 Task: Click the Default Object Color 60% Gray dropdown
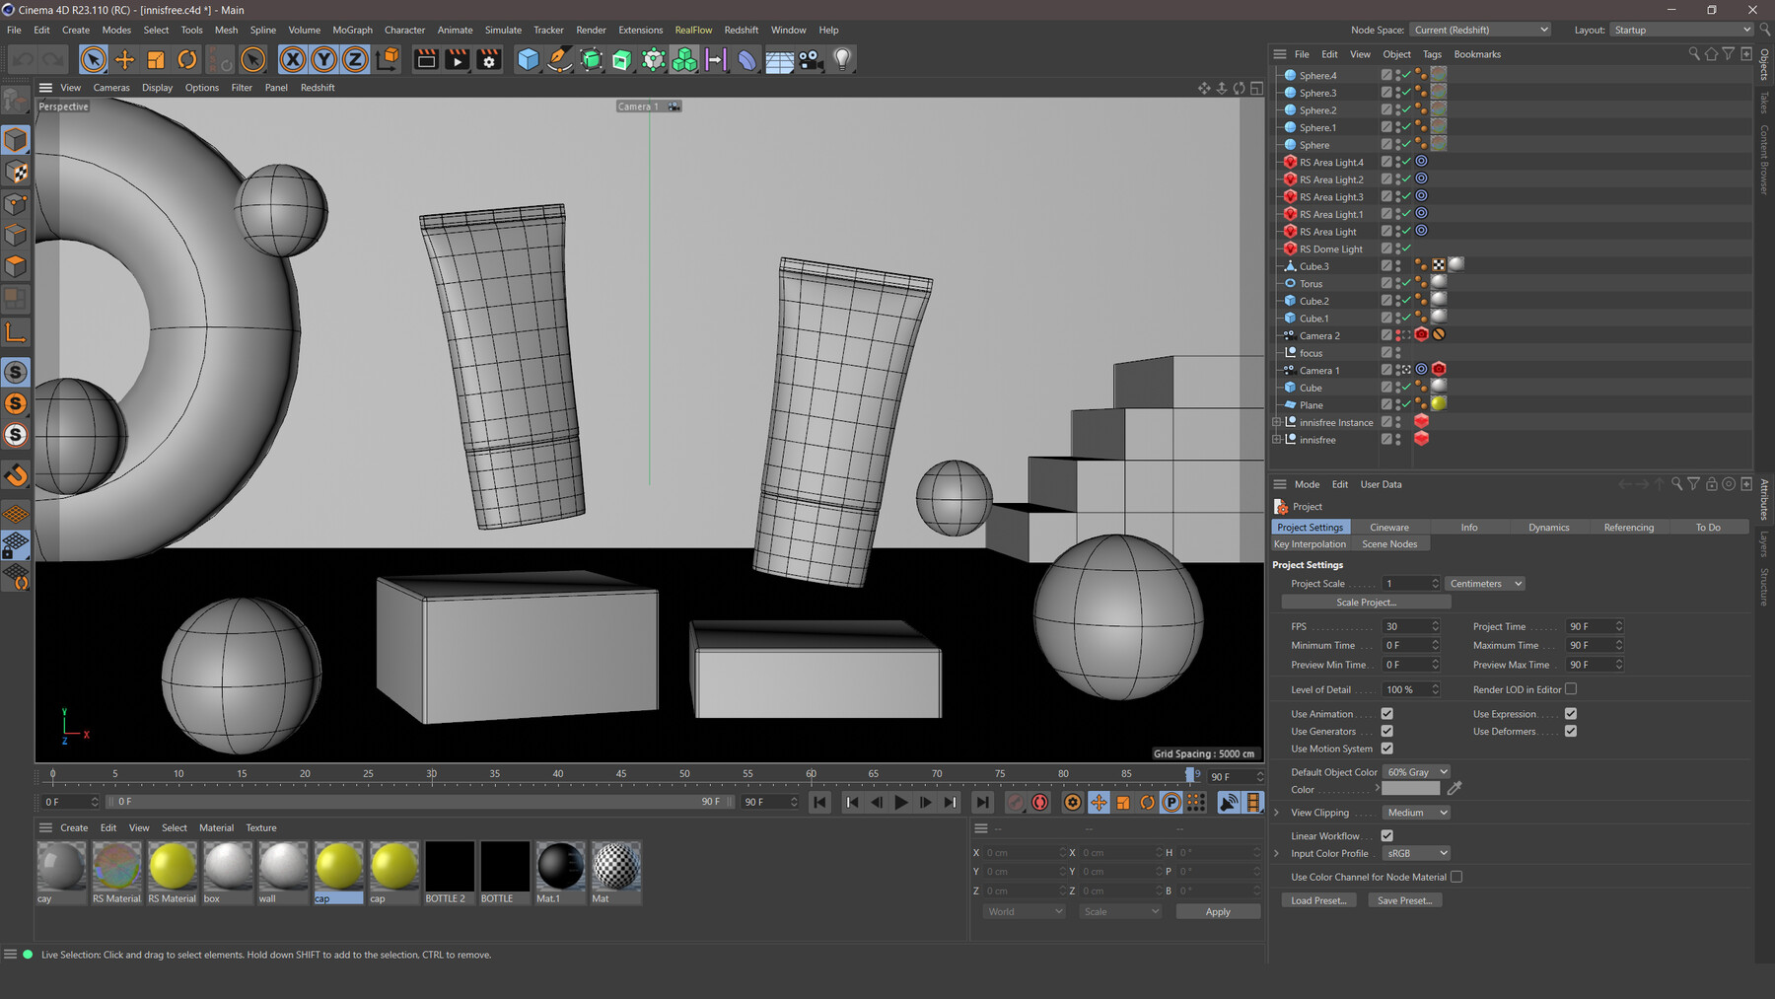pyautogui.click(x=1416, y=772)
